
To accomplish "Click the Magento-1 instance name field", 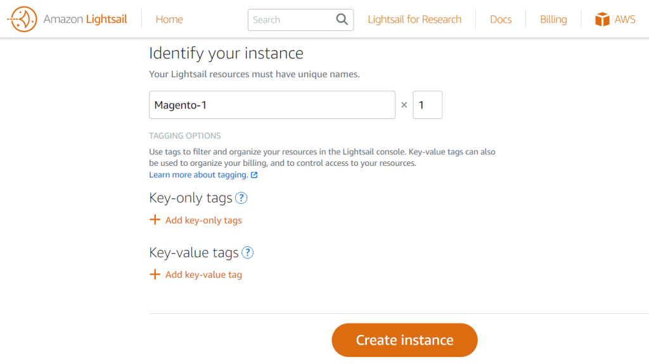I will [272, 105].
